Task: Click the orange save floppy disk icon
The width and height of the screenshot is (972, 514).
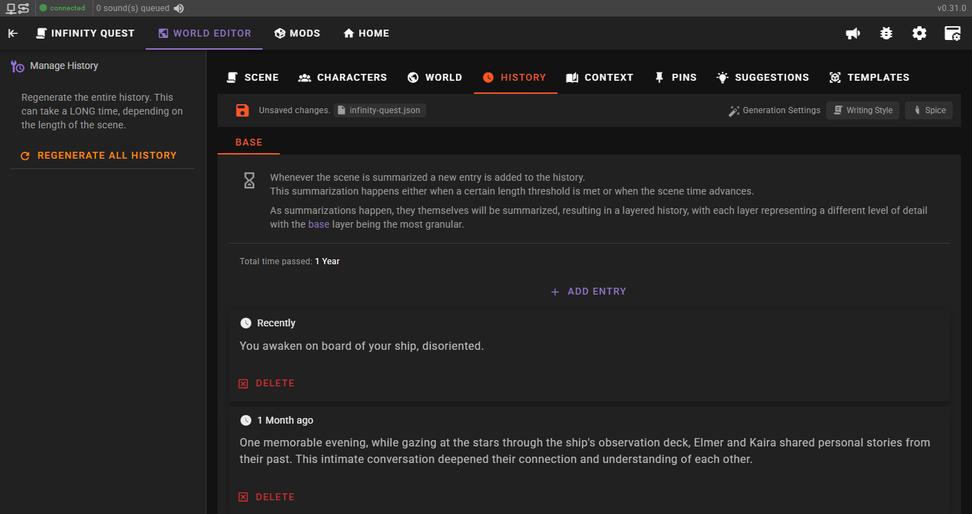Action: tap(242, 110)
